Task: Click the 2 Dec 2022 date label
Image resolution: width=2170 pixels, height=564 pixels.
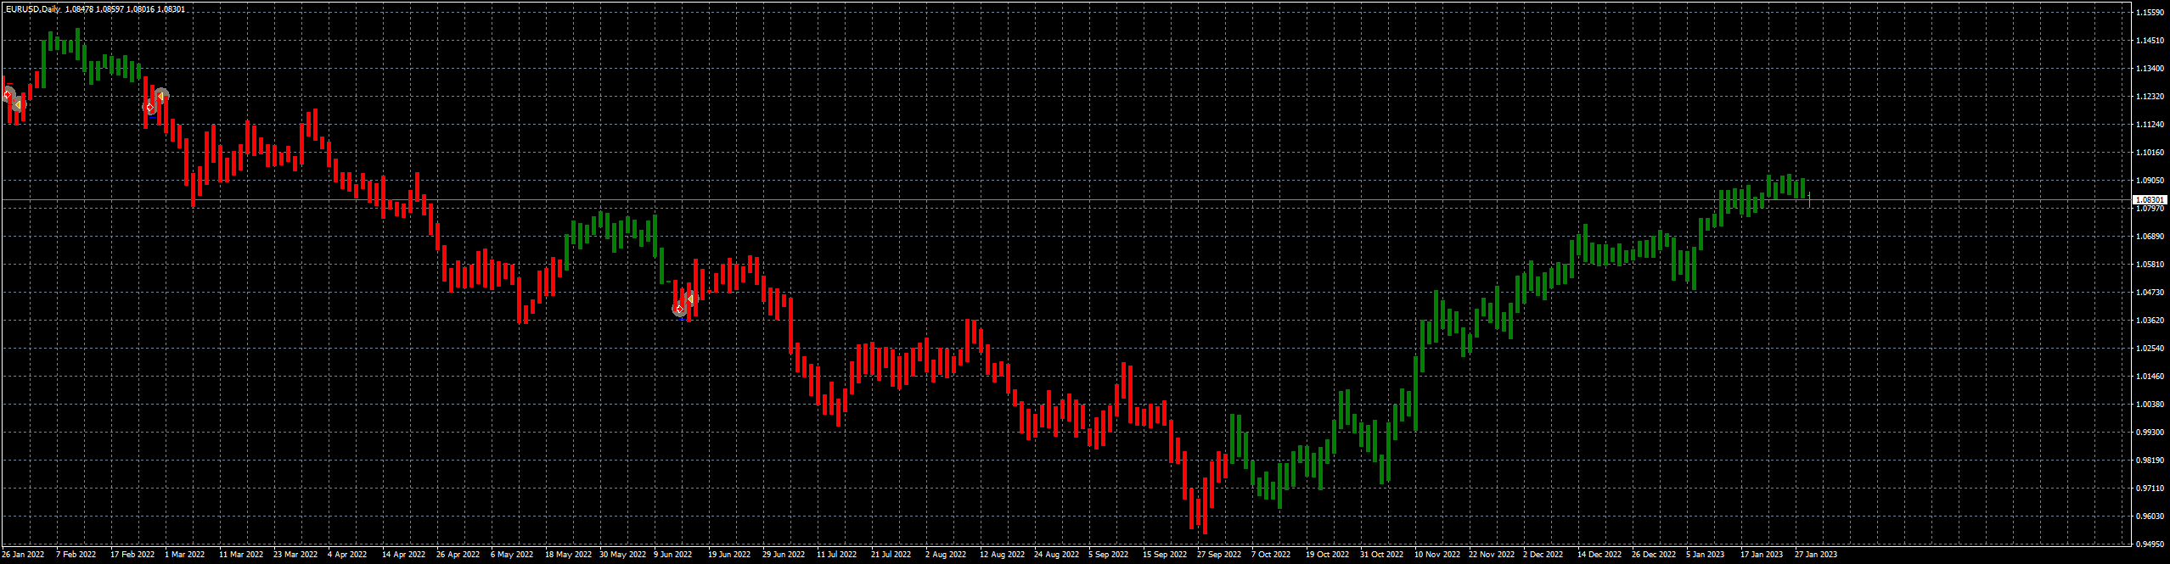Action: tap(1543, 555)
